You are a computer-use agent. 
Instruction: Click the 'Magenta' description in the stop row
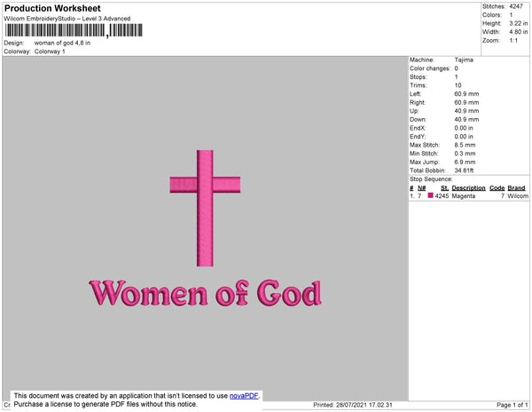tap(464, 196)
